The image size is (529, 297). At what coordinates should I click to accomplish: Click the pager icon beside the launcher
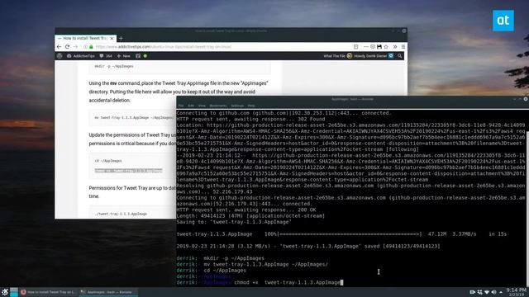14,292
